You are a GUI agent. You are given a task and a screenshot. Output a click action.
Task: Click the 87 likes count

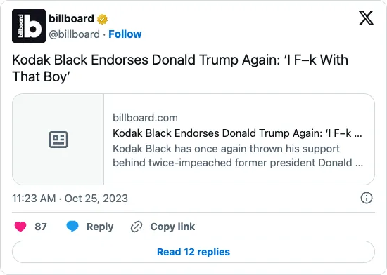pos(41,227)
